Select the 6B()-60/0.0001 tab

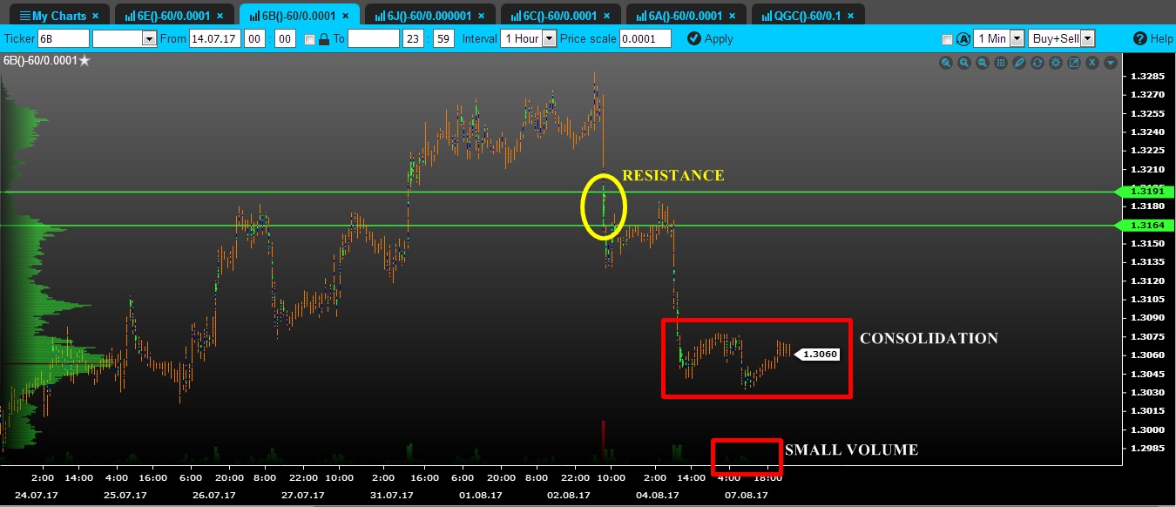[x=299, y=16]
